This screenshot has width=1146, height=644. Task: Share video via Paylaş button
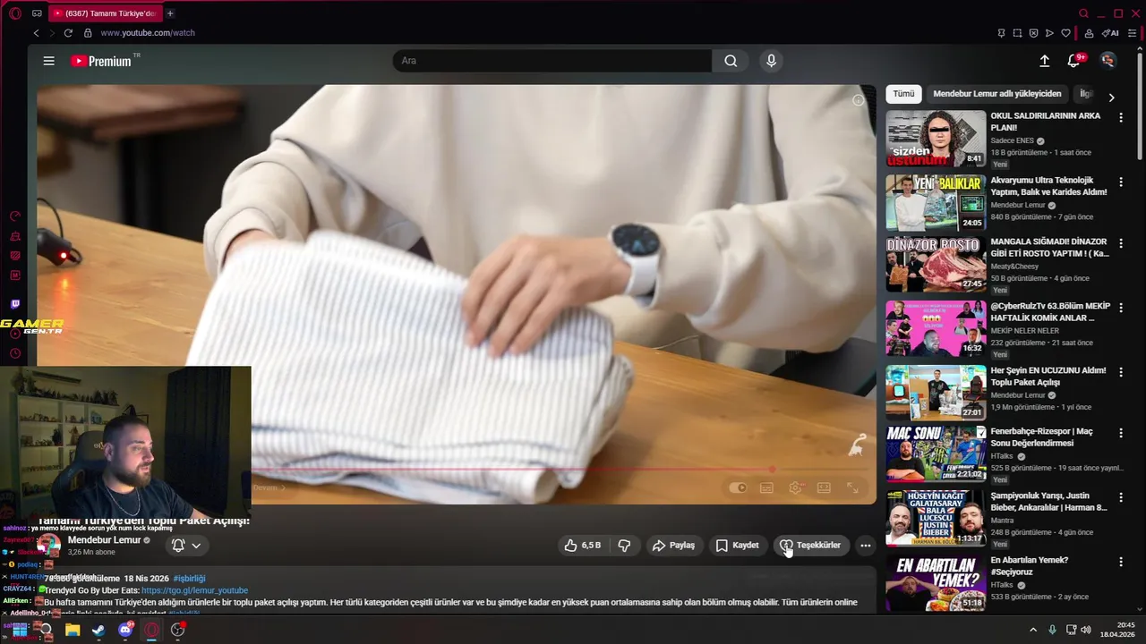click(673, 545)
